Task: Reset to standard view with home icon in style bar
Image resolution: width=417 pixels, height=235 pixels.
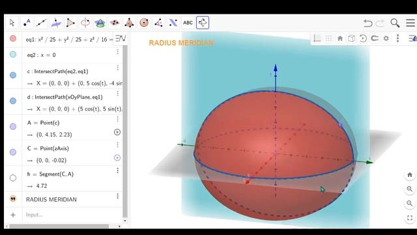Action: [340, 39]
